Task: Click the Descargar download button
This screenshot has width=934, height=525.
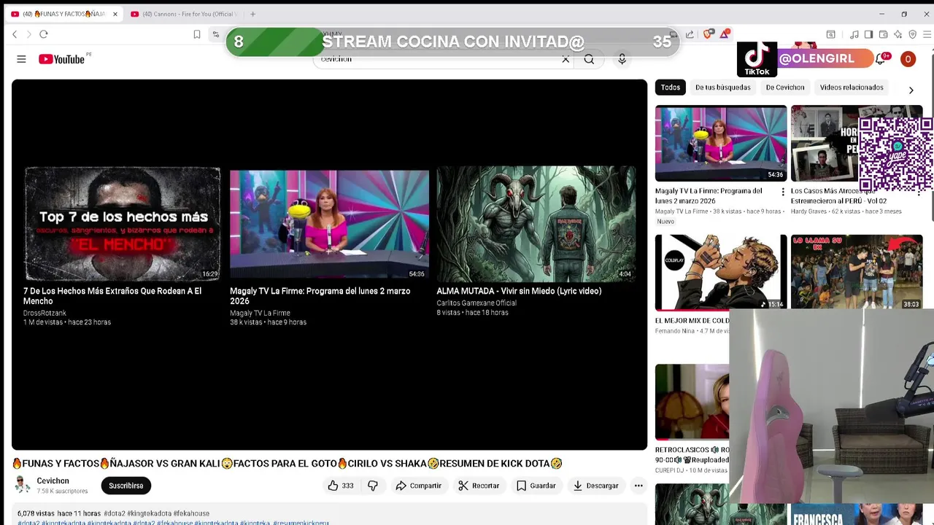Action: 595,486
